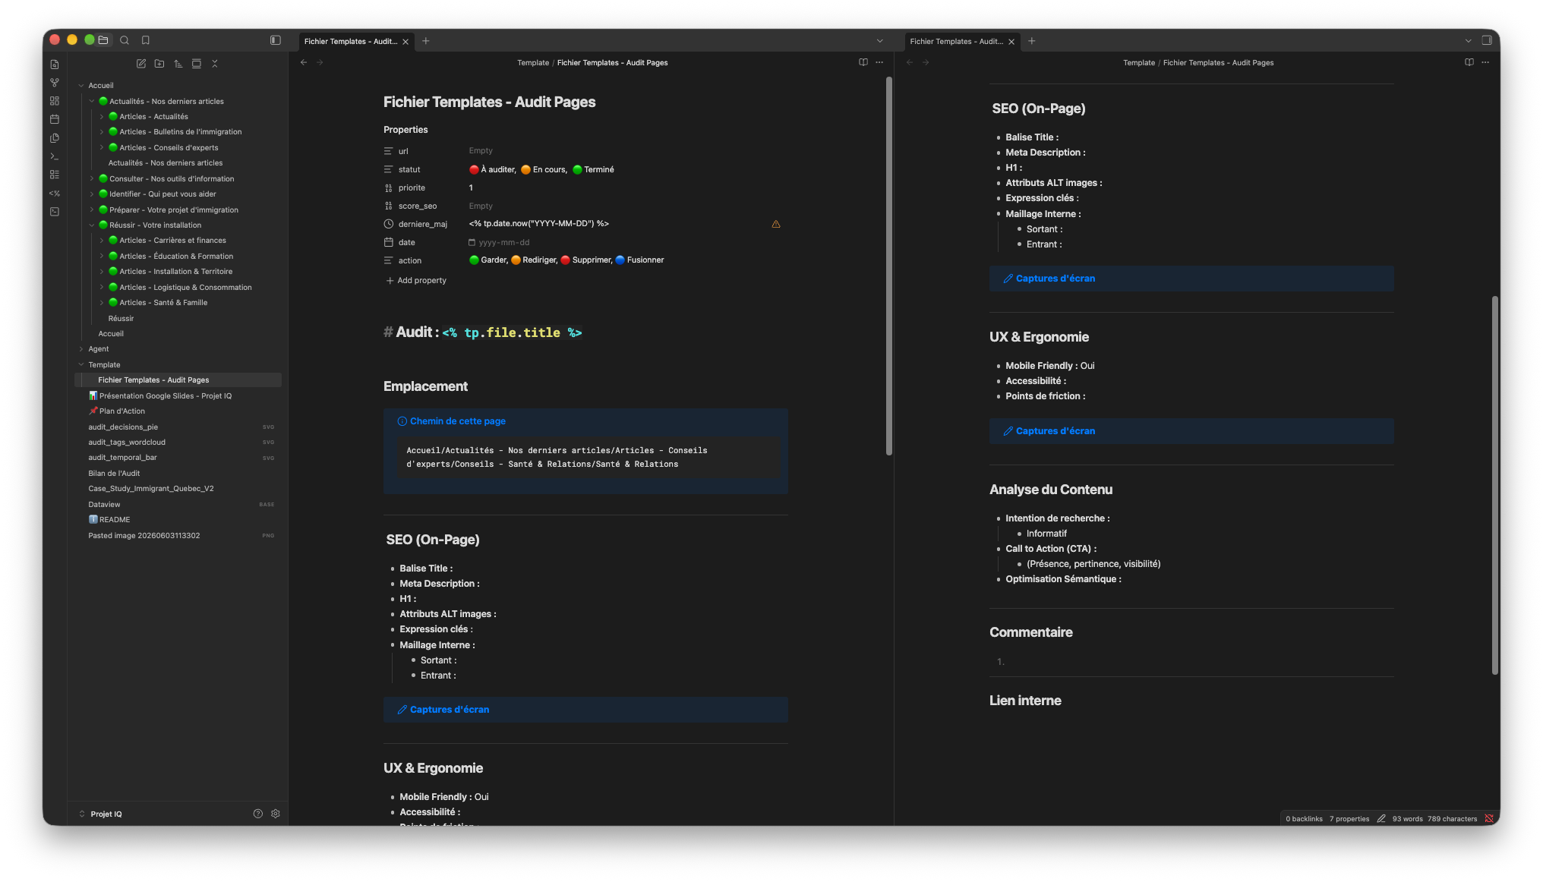This screenshot has width=1543, height=882.
Task: Click the warning icon on derniere_maj property
Action: [x=776, y=224]
